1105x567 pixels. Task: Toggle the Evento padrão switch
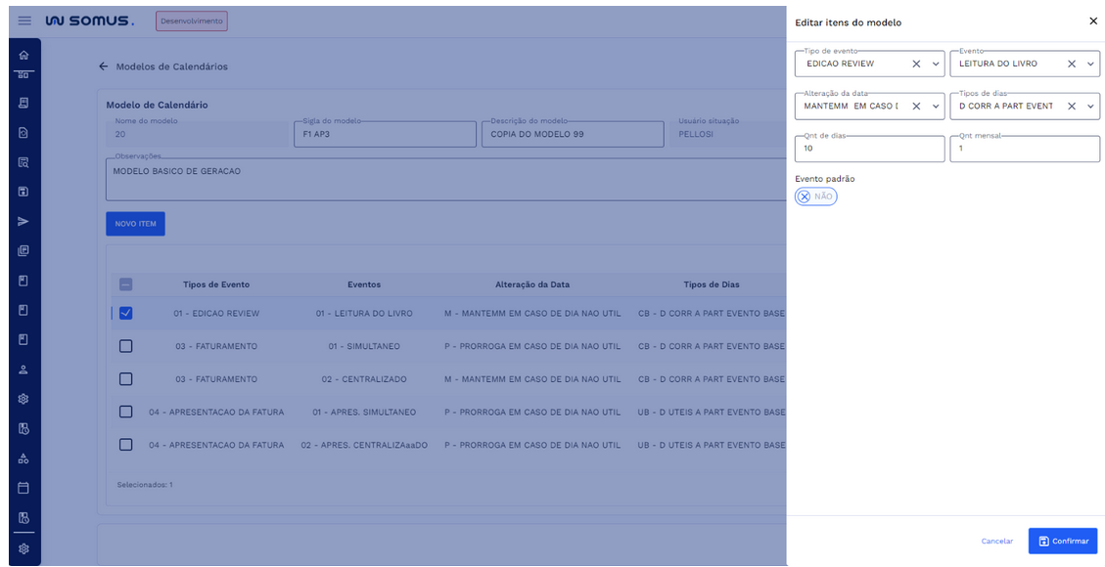tap(815, 196)
